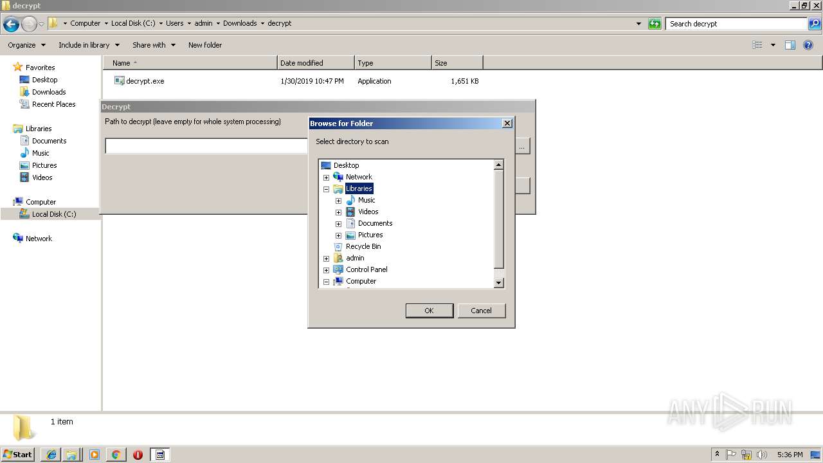Open Desktop in Favorites sidebar
The image size is (823, 463).
pos(44,80)
